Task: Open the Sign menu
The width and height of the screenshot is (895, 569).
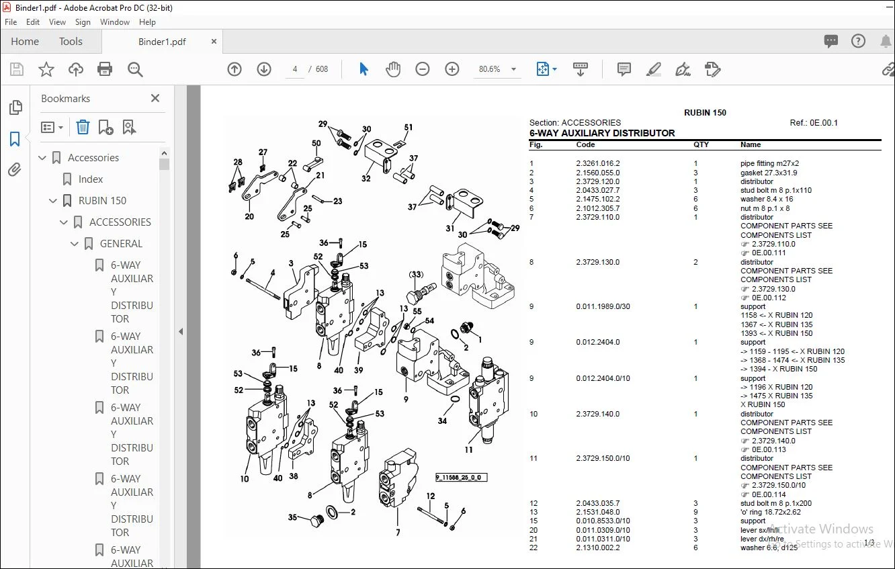Action: (x=83, y=22)
